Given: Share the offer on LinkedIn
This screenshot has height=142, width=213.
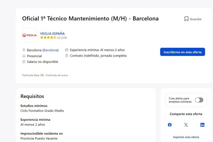Looking at the screenshot, I should (x=202, y=125).
